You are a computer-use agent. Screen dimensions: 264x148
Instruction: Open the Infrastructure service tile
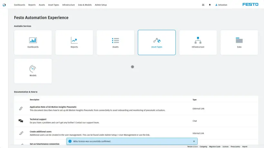pos(198,42)
